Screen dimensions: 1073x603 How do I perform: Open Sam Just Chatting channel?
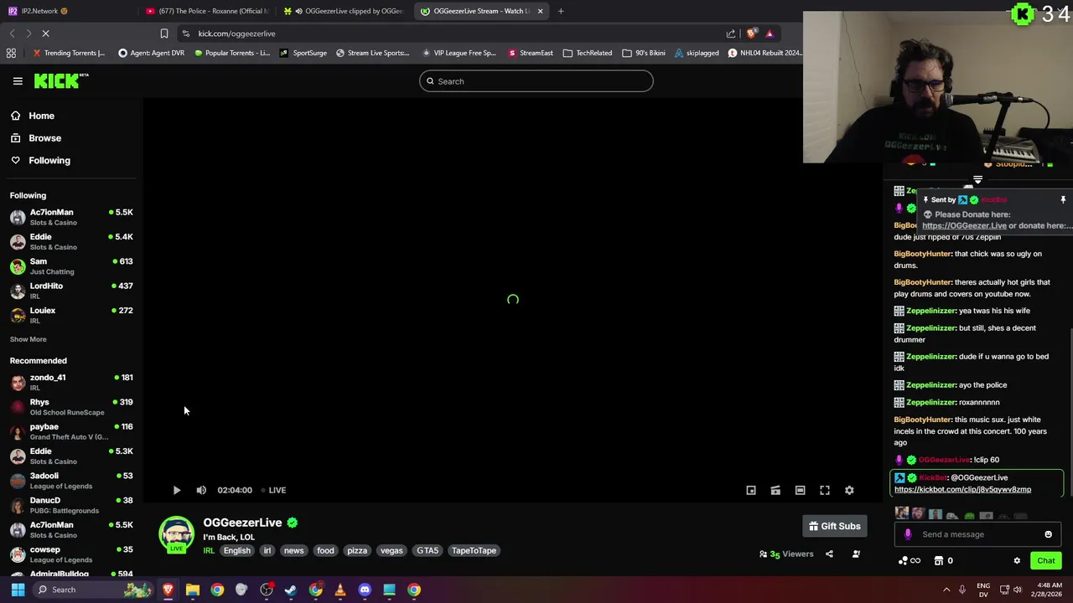[x=71, y=266]
